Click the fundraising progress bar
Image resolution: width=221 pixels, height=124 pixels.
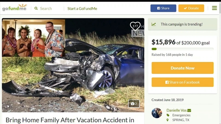coord(183,49)
